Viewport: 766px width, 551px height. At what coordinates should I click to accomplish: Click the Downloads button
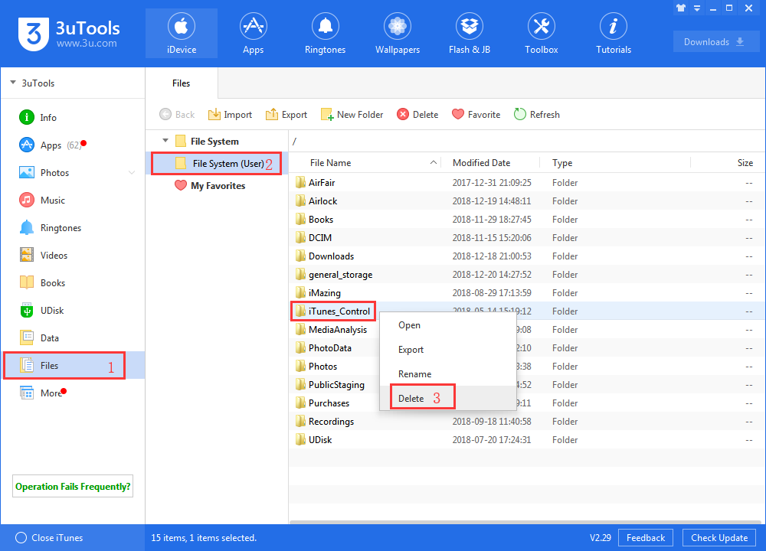pos(715,42)
